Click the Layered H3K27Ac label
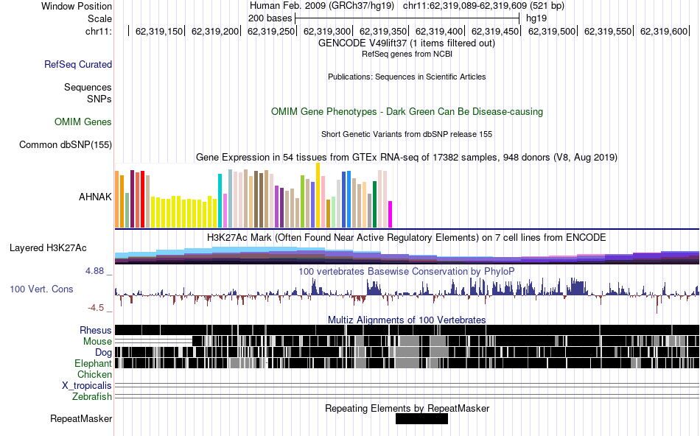This screenshot has width=700, height=436. point(48,248)
